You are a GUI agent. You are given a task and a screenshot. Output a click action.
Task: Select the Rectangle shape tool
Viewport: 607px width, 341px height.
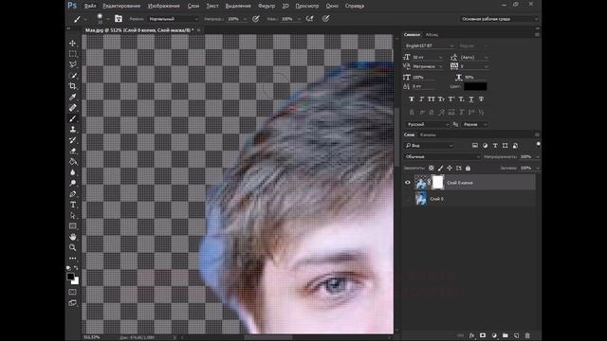[x=72, y=226]
